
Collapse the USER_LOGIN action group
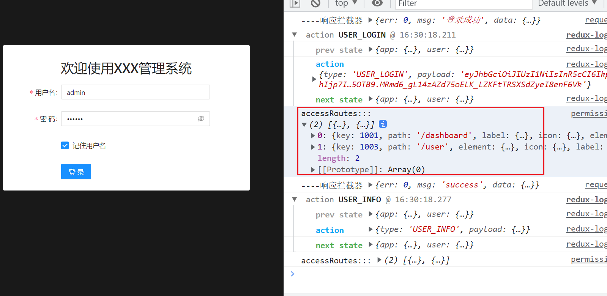pyautogui.click(x=294, y=35)
